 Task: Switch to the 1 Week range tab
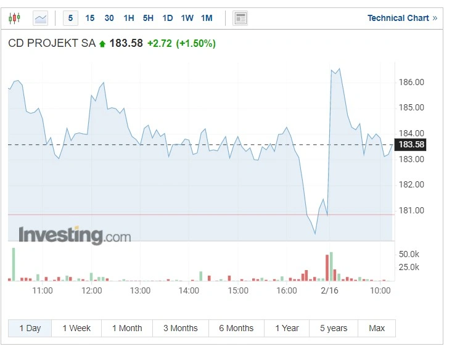pyautogui.click(x=76, y=328)
